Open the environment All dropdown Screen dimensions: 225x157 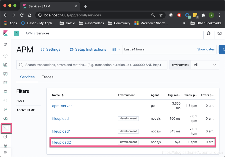tap(205, 65)
